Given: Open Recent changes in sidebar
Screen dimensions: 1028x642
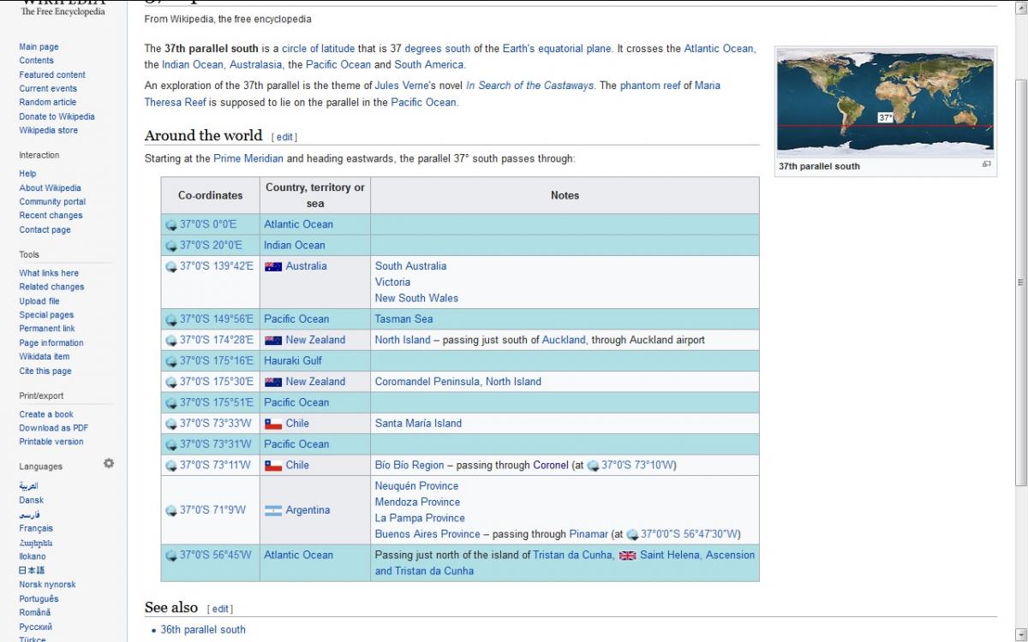Looking at the screenshot, I should tap(51, 216).
